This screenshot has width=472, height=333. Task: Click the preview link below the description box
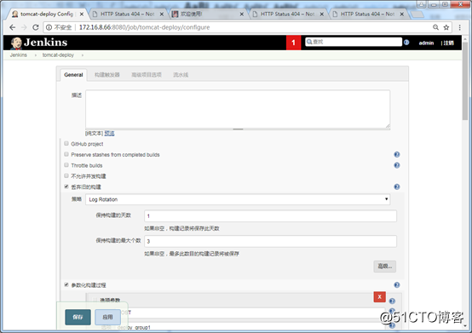[109, 133]
